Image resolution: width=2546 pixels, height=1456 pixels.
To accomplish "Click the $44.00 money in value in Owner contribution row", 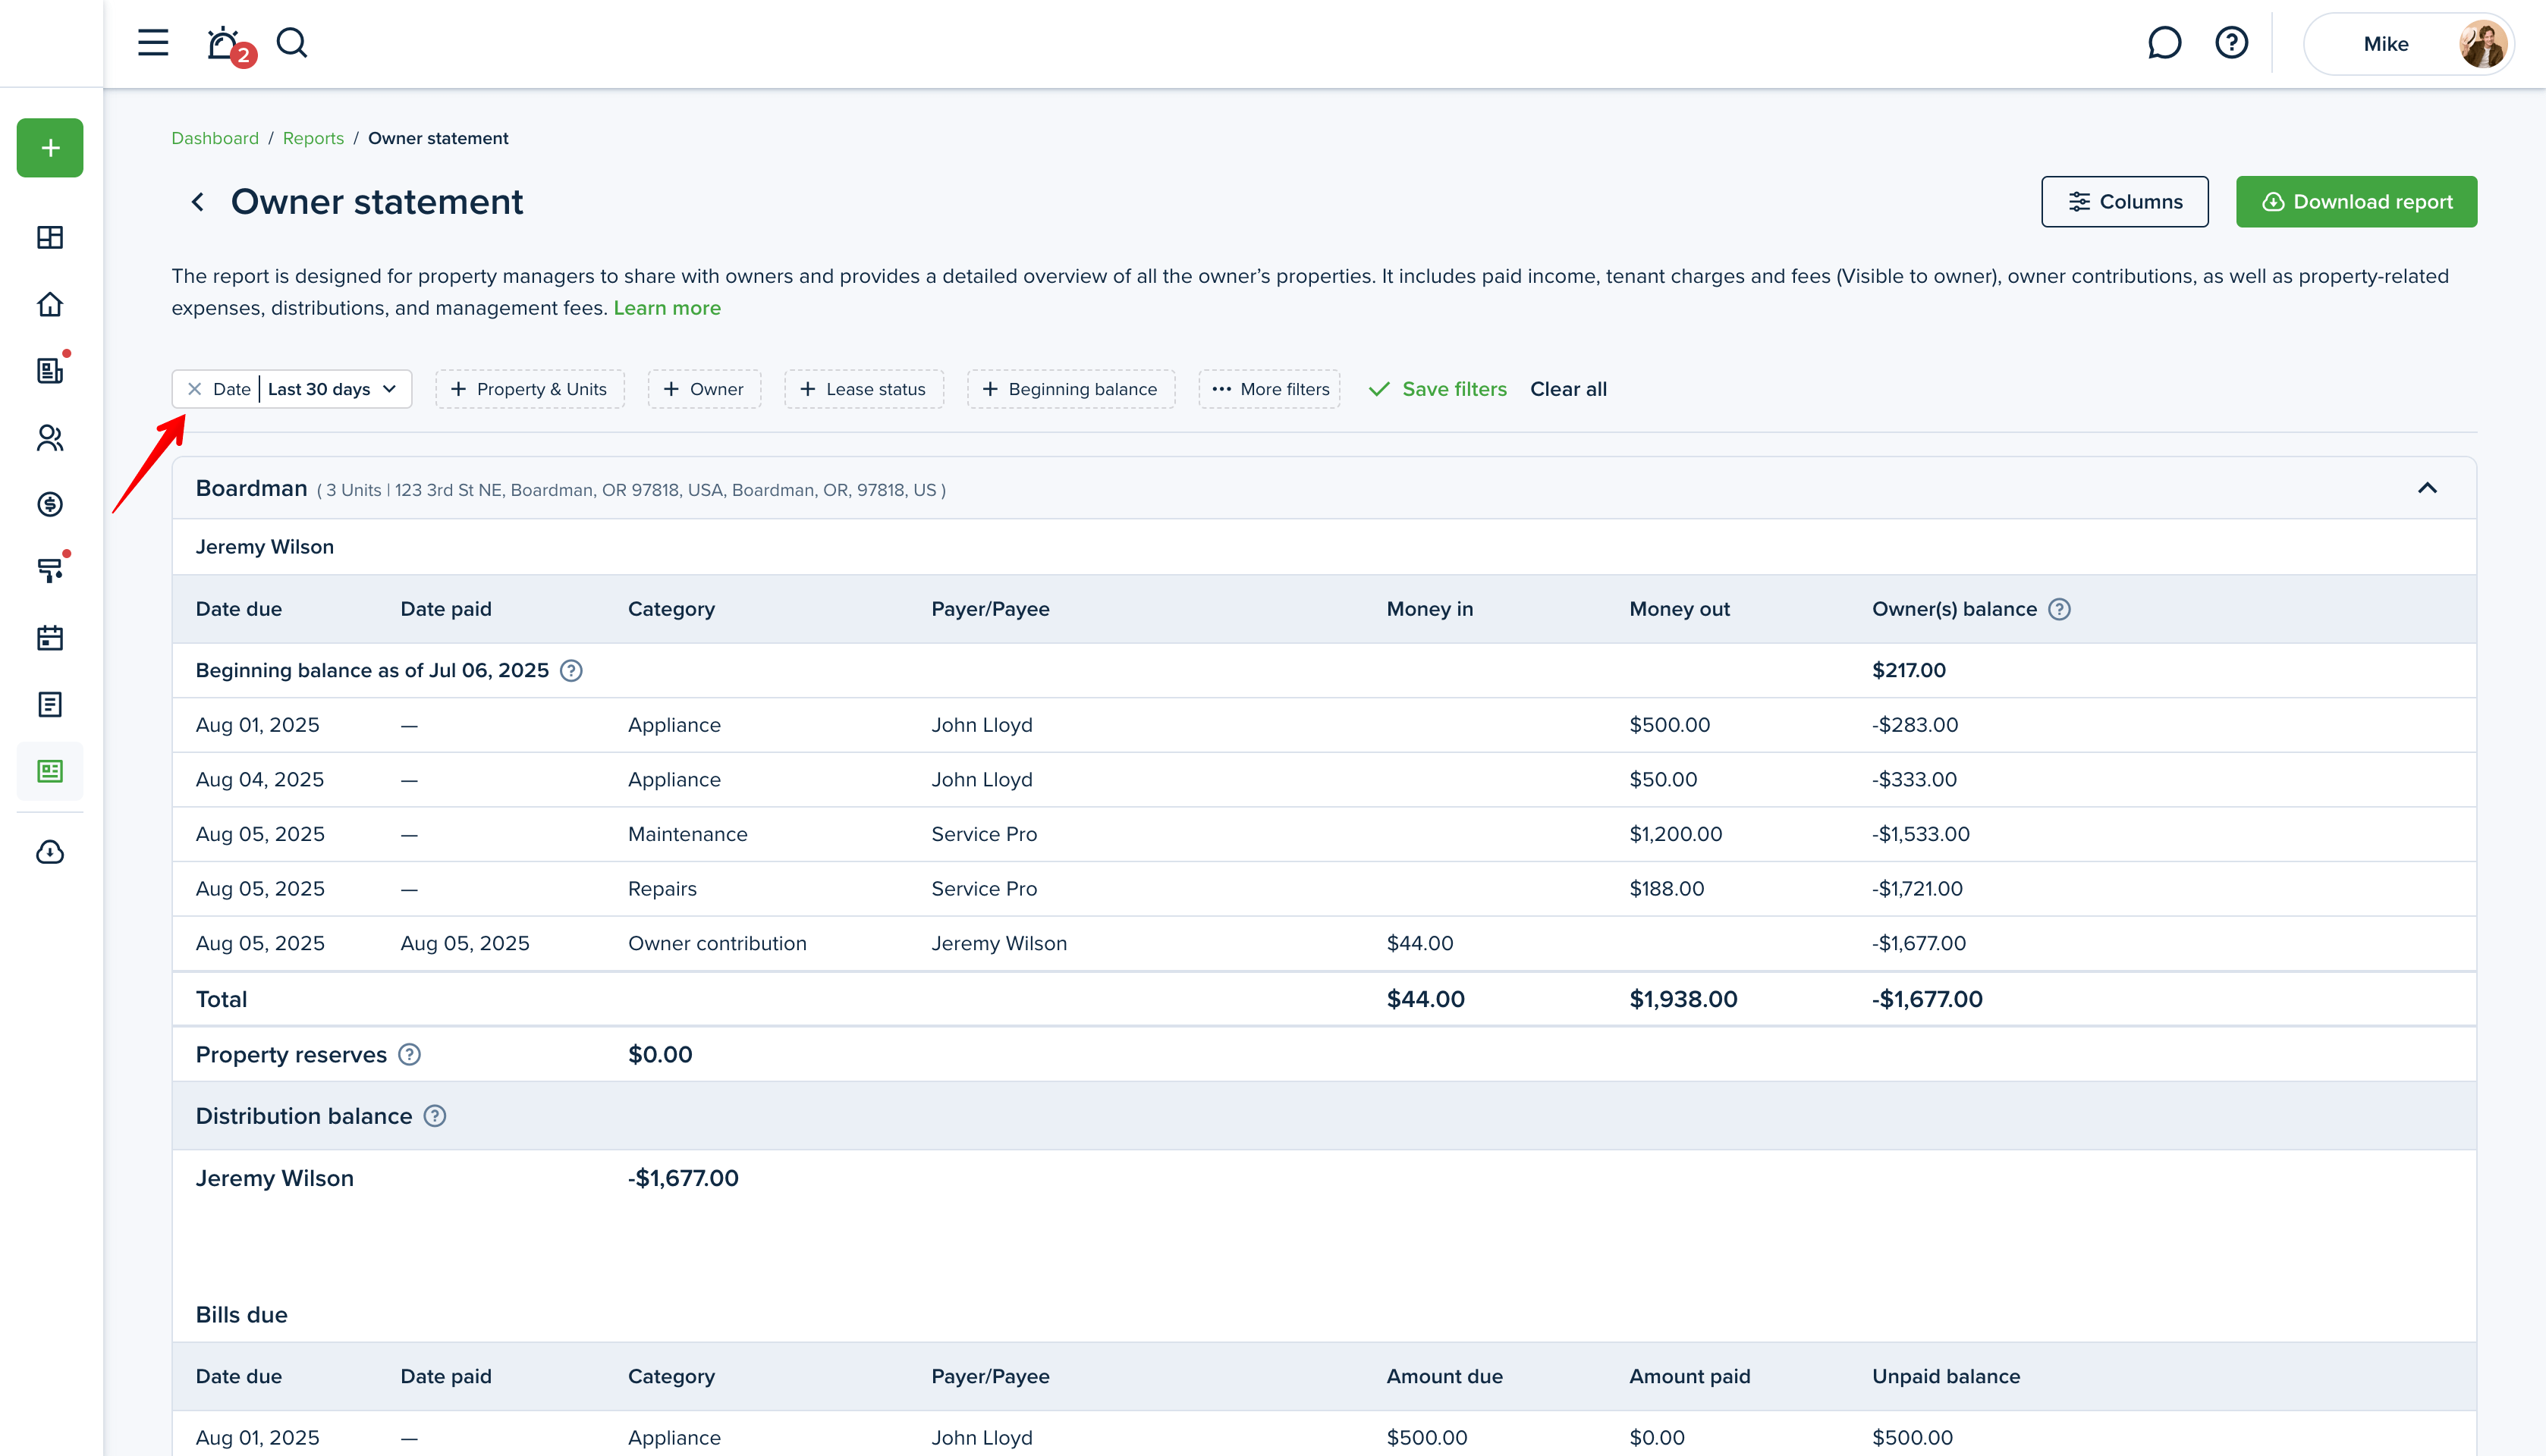I will click(x=1419, y=943).
